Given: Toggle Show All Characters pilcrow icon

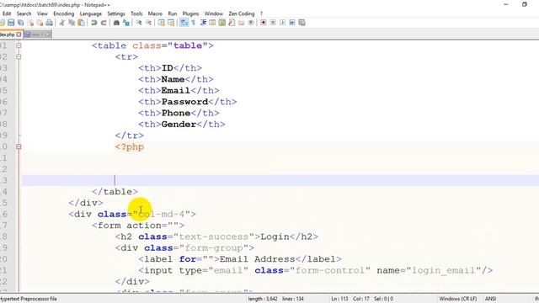Looking at the screenshot, I should pyautogui.click(x=193, y=23).
